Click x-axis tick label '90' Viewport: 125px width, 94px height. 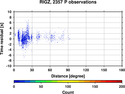68,70
